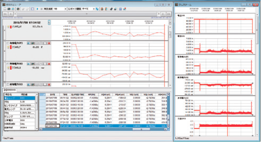Jump to the start with the << button
The width and height of the screenshot is (261, 142).
(x=5, y=14)
